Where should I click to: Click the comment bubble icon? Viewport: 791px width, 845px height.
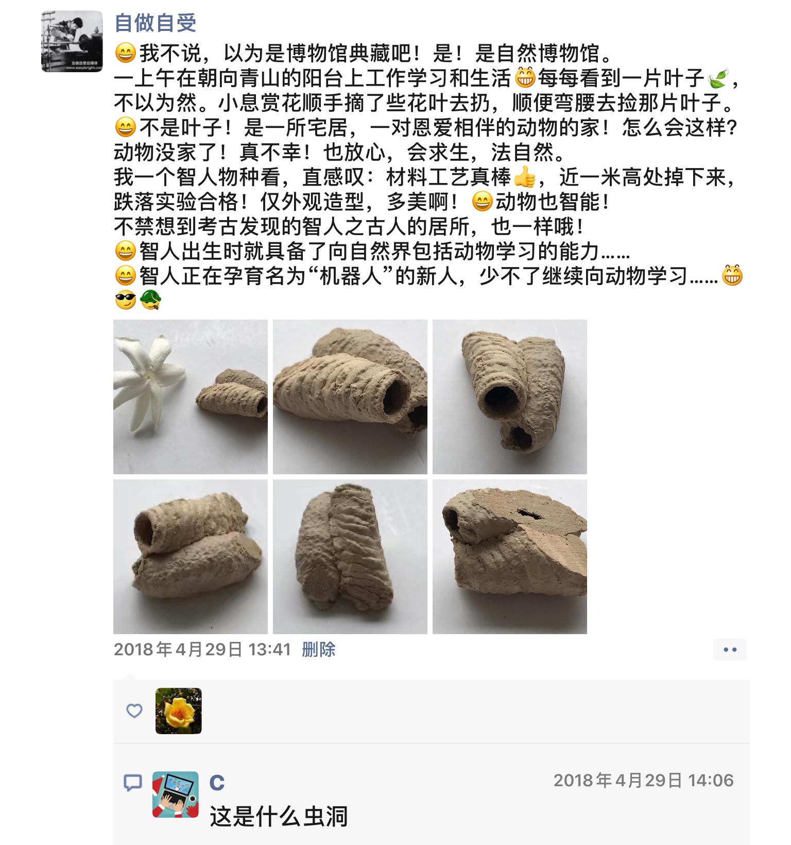[133, 783]
